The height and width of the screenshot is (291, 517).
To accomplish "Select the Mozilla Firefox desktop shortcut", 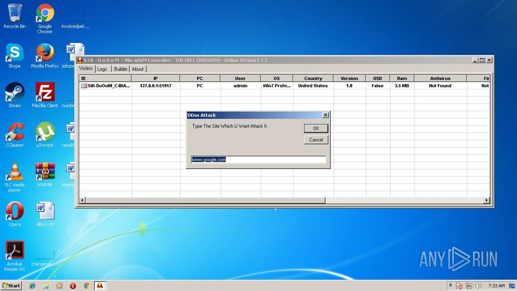I will pyautogui.click(x=45, y=56).
